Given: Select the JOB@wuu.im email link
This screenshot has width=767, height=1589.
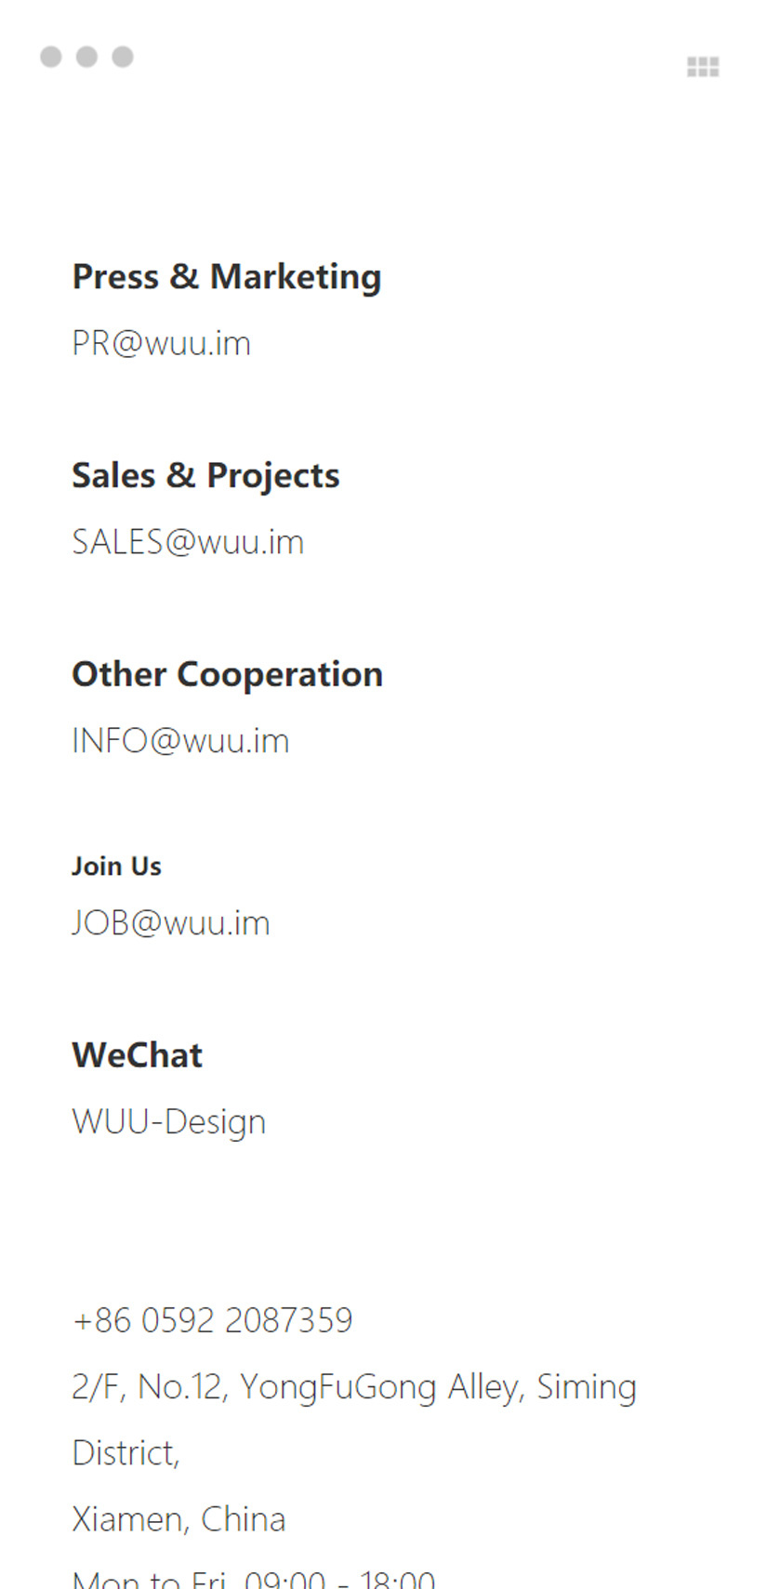Looking at the screenshot, I should point(171,923).
